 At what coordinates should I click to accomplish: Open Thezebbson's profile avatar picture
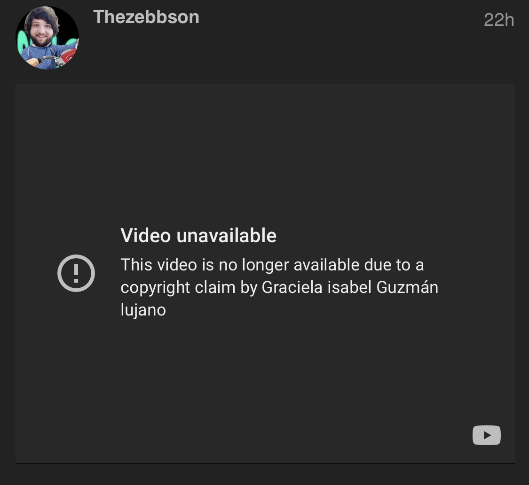[47, 38]
